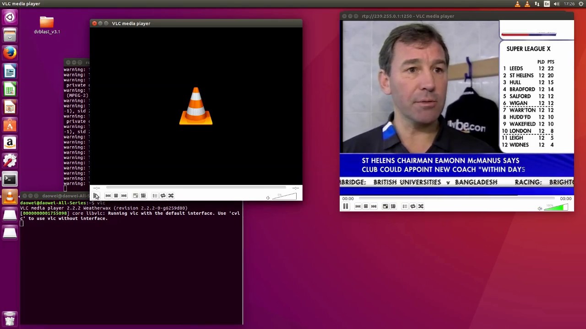Image resolution: width=586 pixels, height=329 pixels.
Task: Toggle loop mode in idle VLC window
Action: [163, 196]
